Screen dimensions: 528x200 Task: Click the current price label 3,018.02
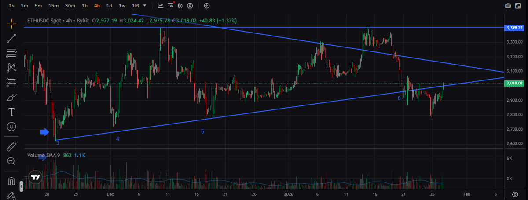514,83
